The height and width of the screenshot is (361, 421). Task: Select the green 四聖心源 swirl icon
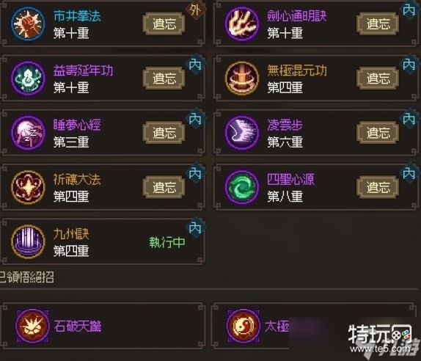[x=242, y=187]
